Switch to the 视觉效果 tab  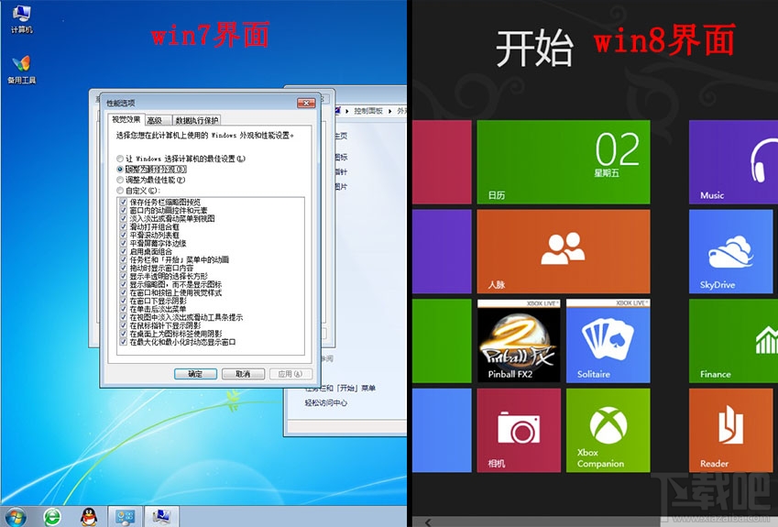[x=126, y=119]
